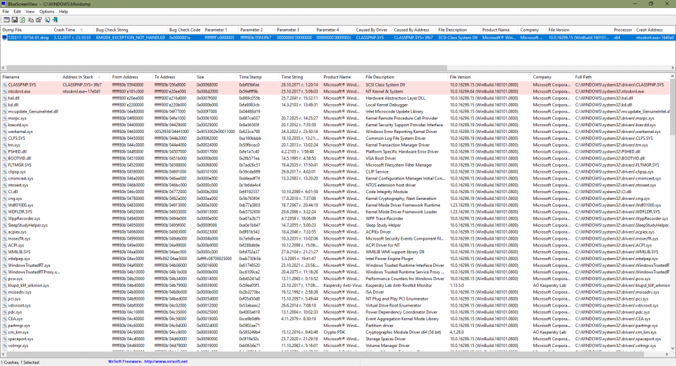
Task: Click the '1 Crashes, 1 Selected' status text
Action: pyautogui.click(x=21, y=363)
